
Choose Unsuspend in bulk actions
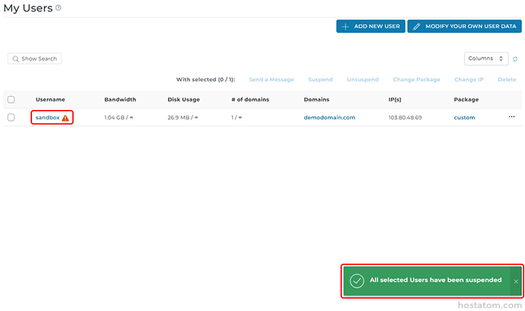362,79
